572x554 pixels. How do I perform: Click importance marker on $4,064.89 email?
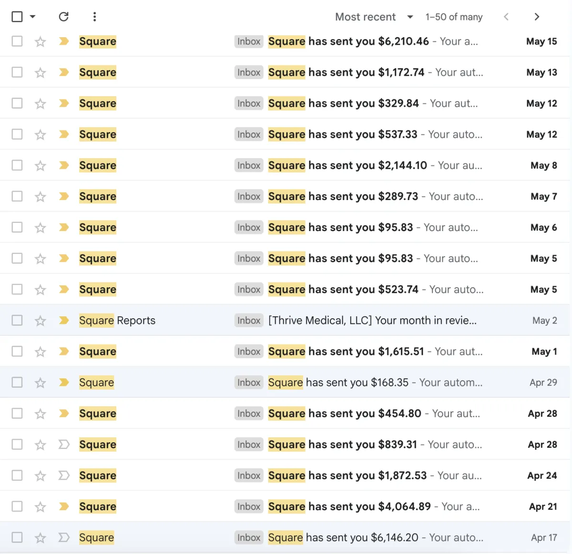click(x=64, y=506)
